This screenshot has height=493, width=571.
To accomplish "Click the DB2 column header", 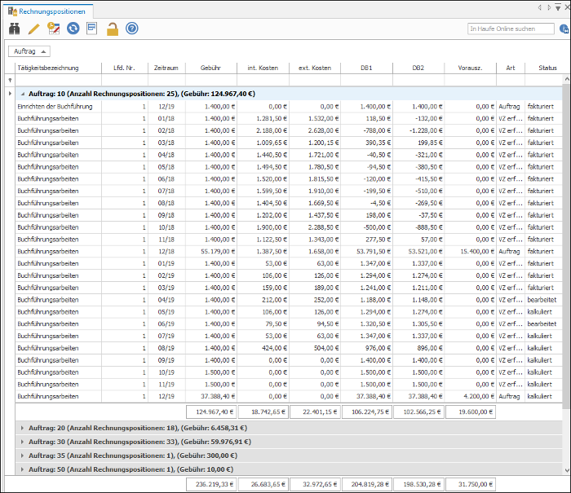I will 418,68.
